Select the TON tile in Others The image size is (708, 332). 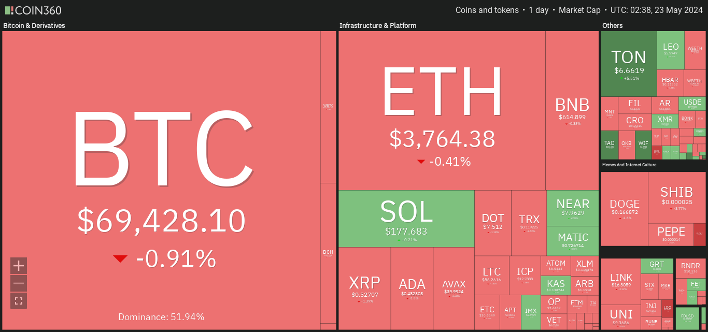coord(629,64)
